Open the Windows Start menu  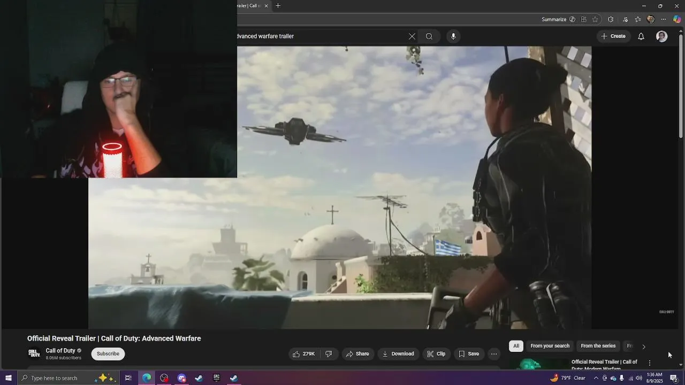[x=9, y=378]
